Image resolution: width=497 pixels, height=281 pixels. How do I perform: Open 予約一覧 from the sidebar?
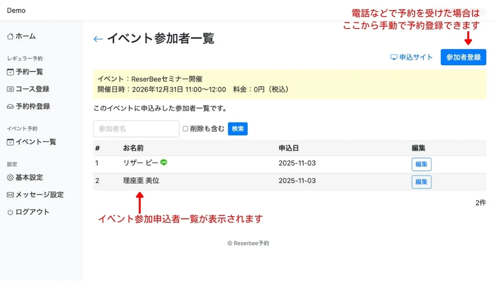pos(29,72)
